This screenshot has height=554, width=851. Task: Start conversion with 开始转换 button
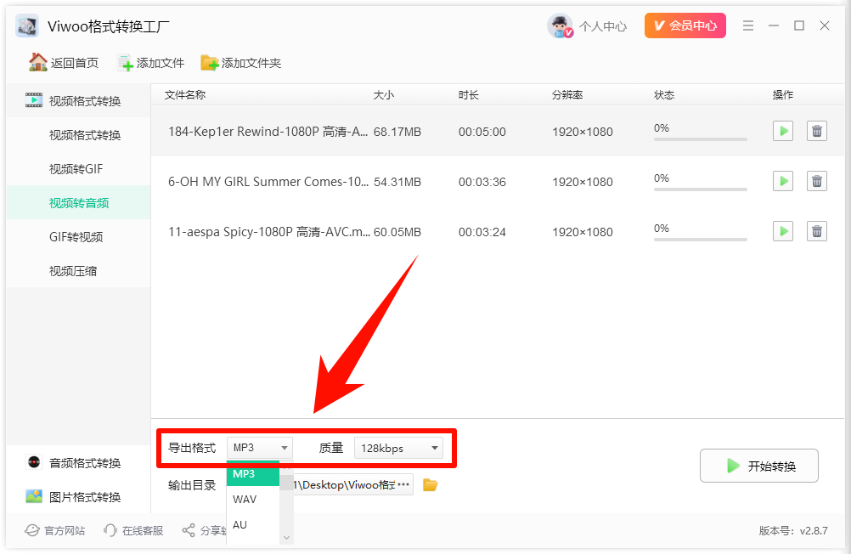(x=758, y=466)
